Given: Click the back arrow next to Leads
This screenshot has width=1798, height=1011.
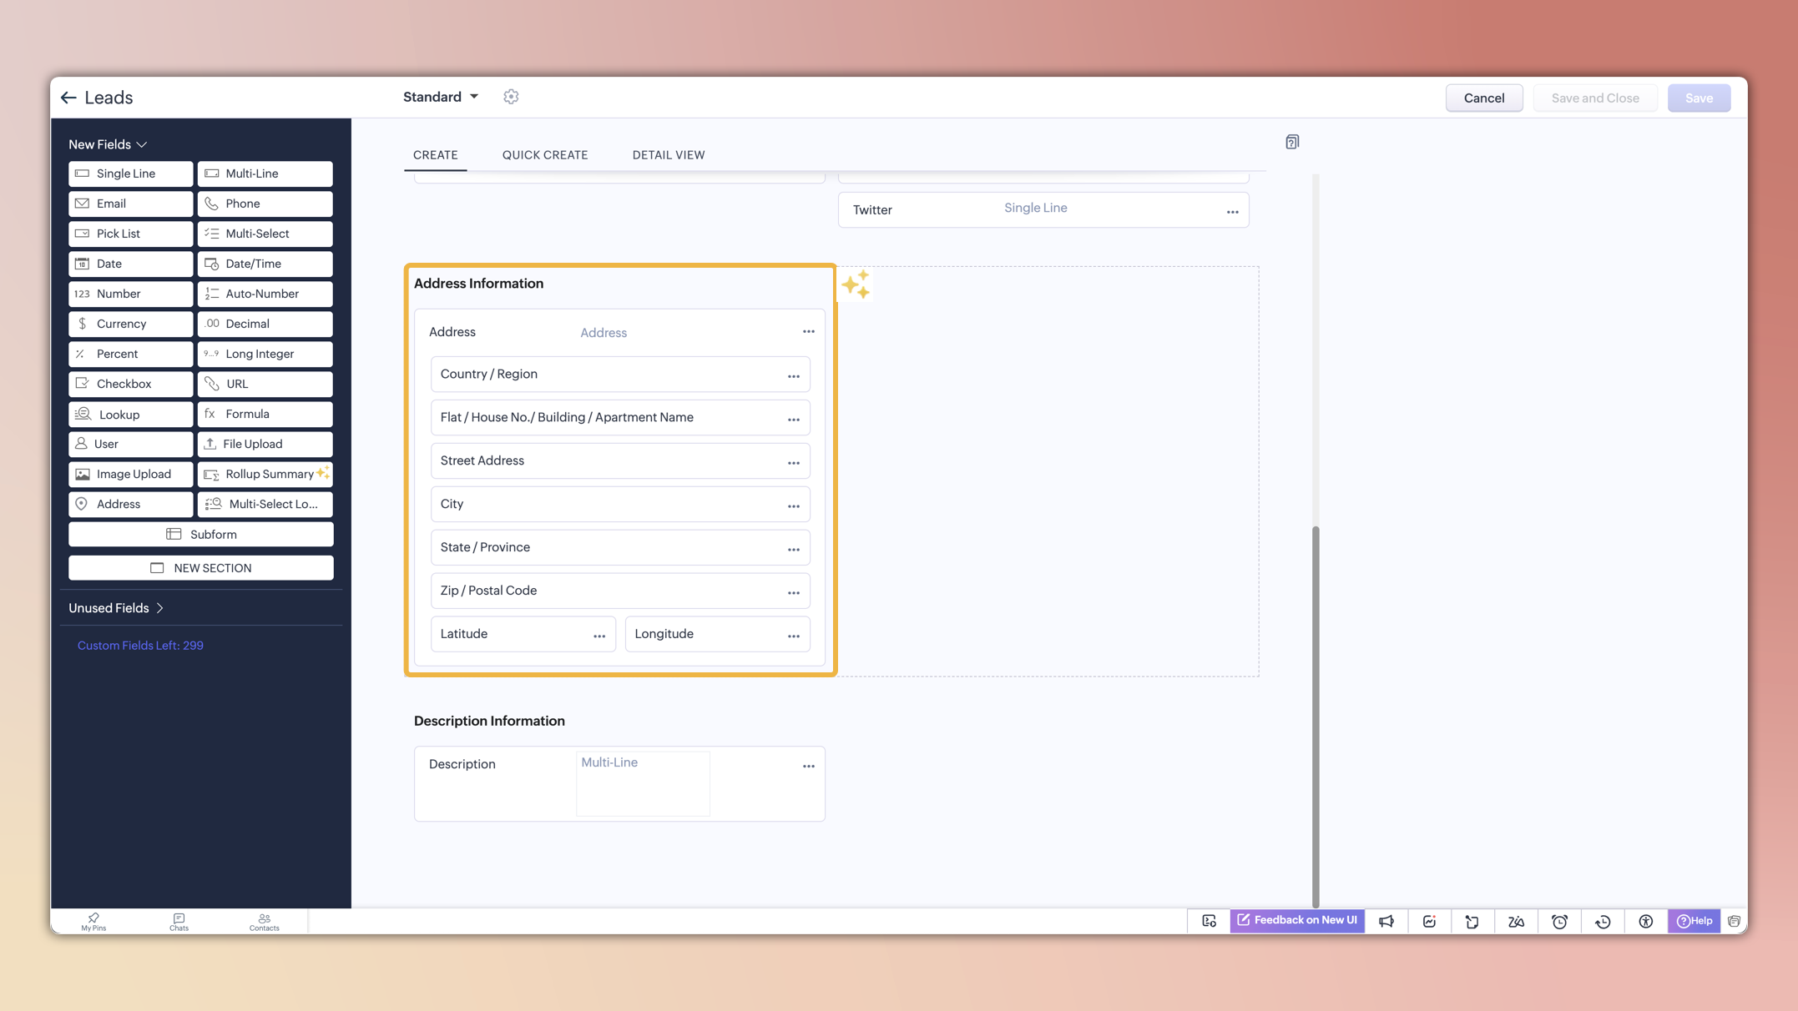Looking at the screenshot, I should tap(68, 98).
